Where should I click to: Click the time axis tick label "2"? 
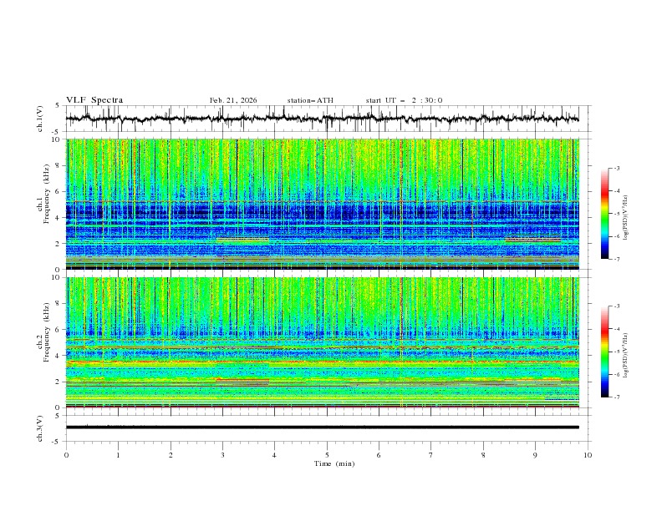[x=171, y=455]
